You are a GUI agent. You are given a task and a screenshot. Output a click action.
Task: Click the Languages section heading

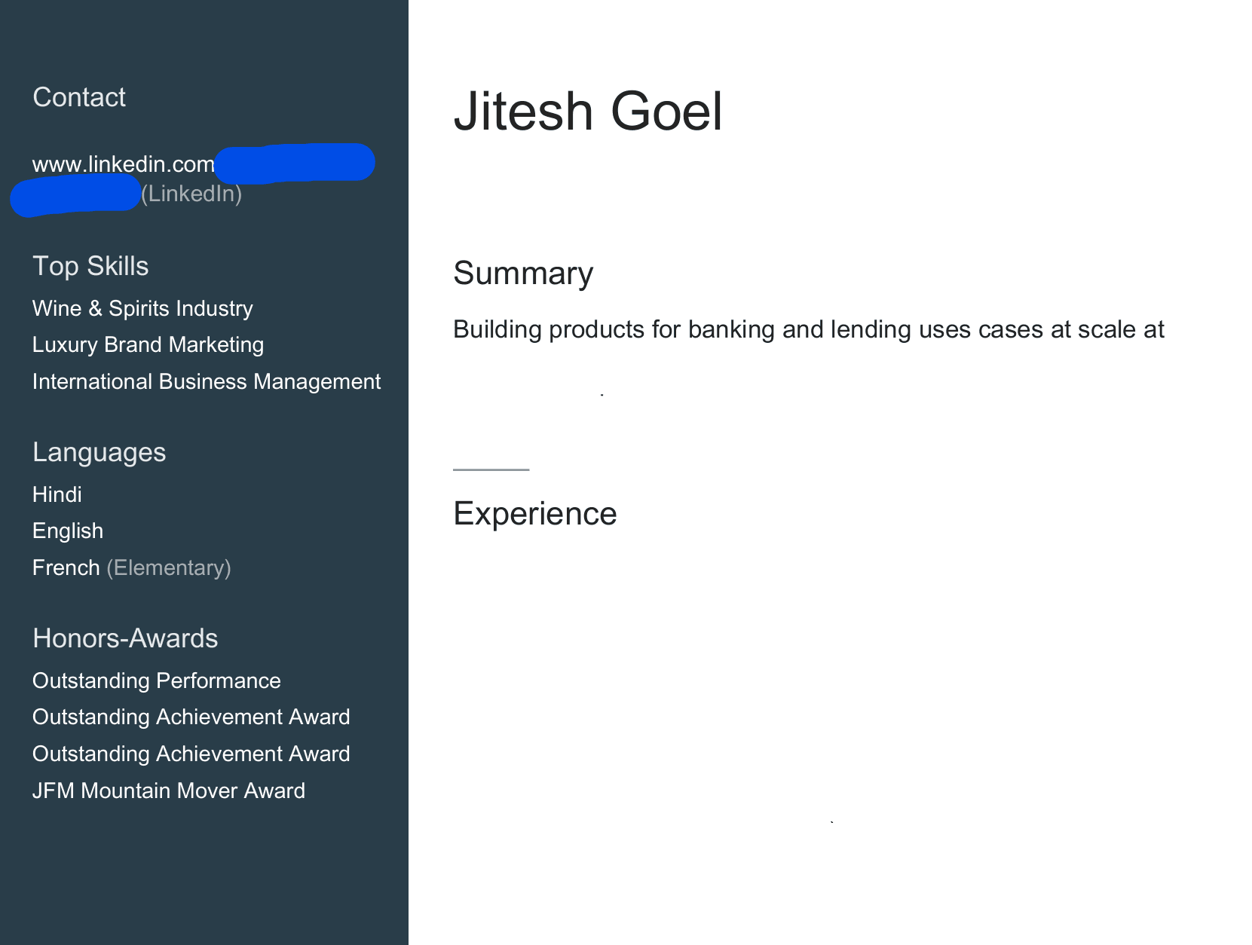tap(99, 452)
